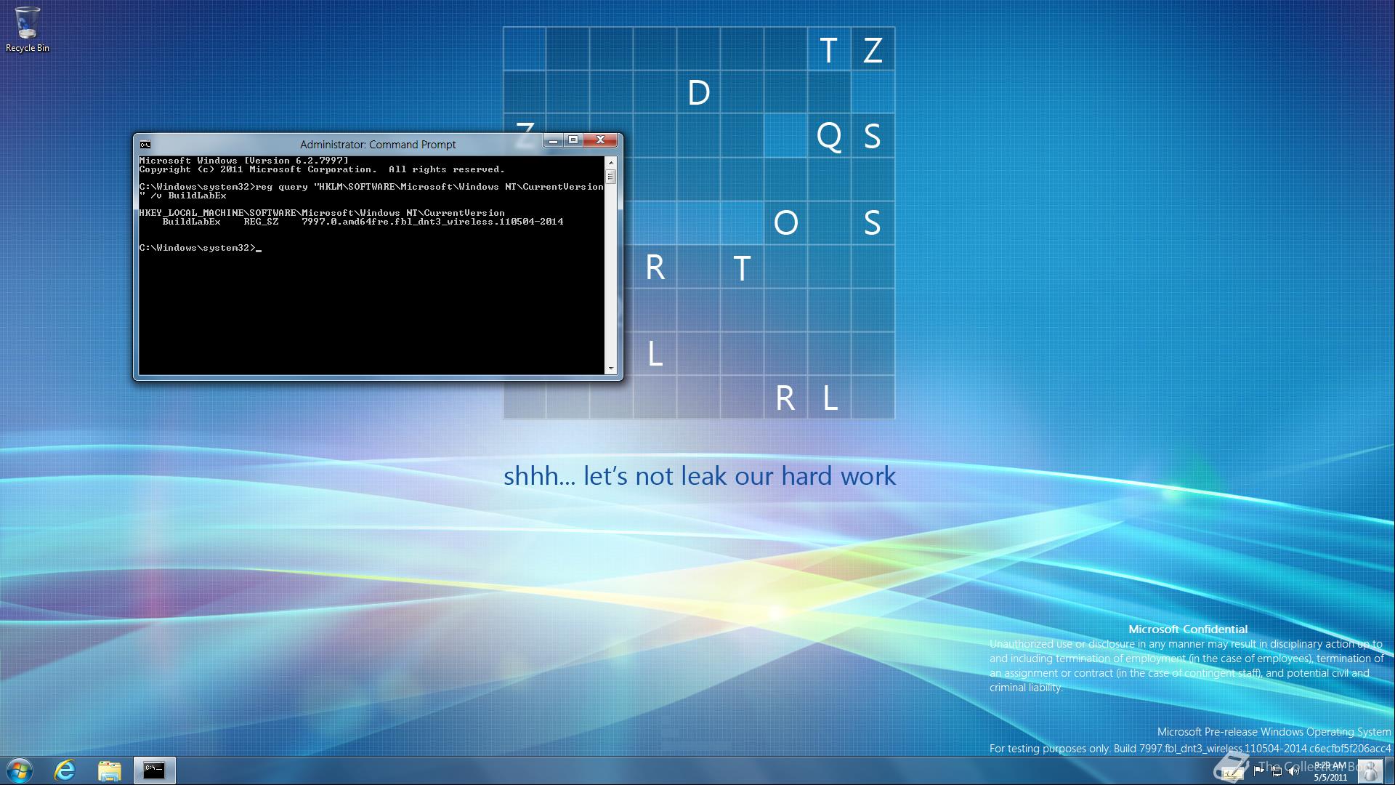Viewport: 1395px width, 785px height.
Task: Select the Command Prompt taskbar button
Action: click(x=154, y=770)
